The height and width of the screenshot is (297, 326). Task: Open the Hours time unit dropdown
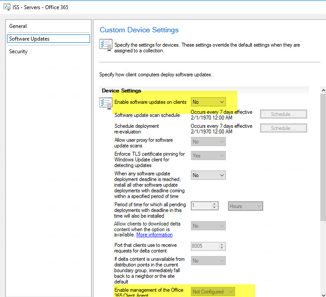click(245, 206)
